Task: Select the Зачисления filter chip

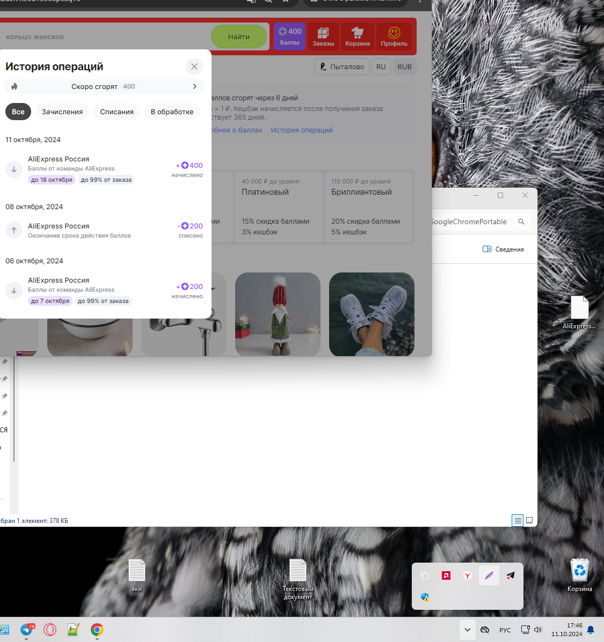Action: (x=62, y=112)
